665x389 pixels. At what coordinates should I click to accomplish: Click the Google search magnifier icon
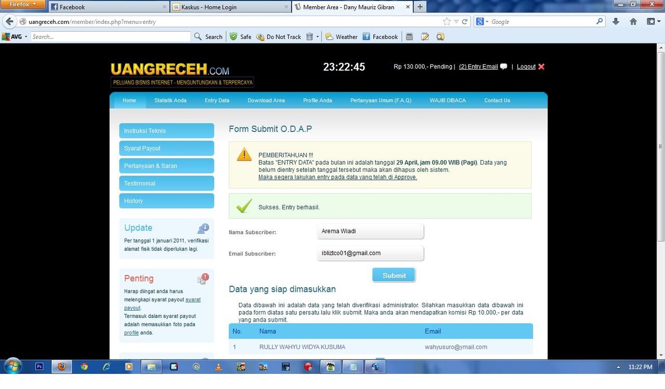600,21
